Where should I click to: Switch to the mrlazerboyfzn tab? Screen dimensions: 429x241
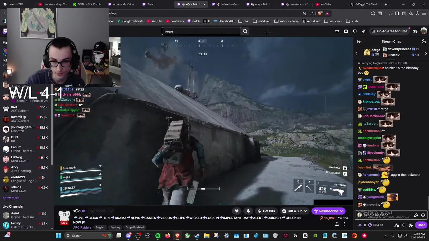click(226, 4)
